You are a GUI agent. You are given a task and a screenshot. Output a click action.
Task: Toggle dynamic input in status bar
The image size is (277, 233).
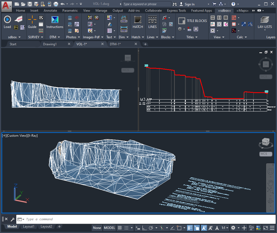(x=138, y=228)
